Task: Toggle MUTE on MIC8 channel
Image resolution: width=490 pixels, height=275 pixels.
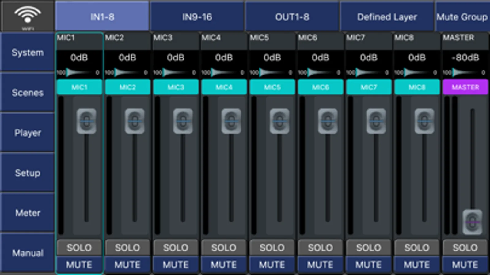Action: (x=417, y=264)
